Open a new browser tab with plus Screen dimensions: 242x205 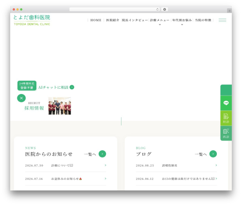click(229, 11)
